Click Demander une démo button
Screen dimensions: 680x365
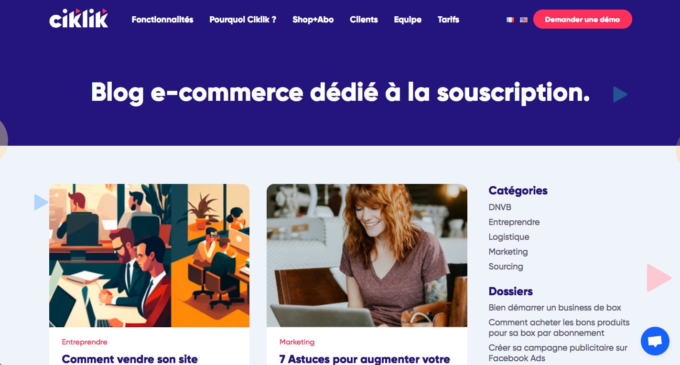point(583,20)
